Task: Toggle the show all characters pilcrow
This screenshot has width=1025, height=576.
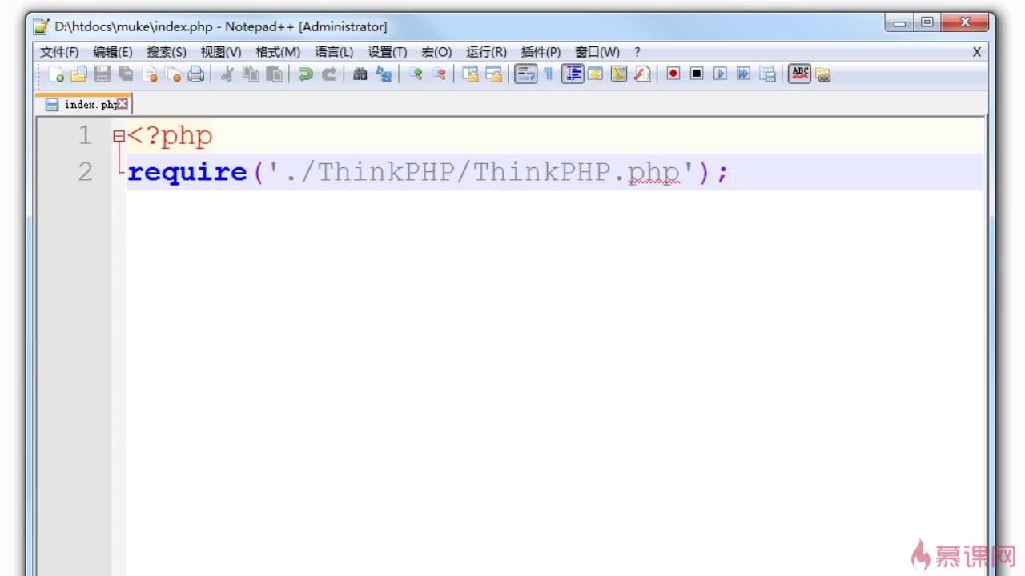Action: (x=549, y=74)
